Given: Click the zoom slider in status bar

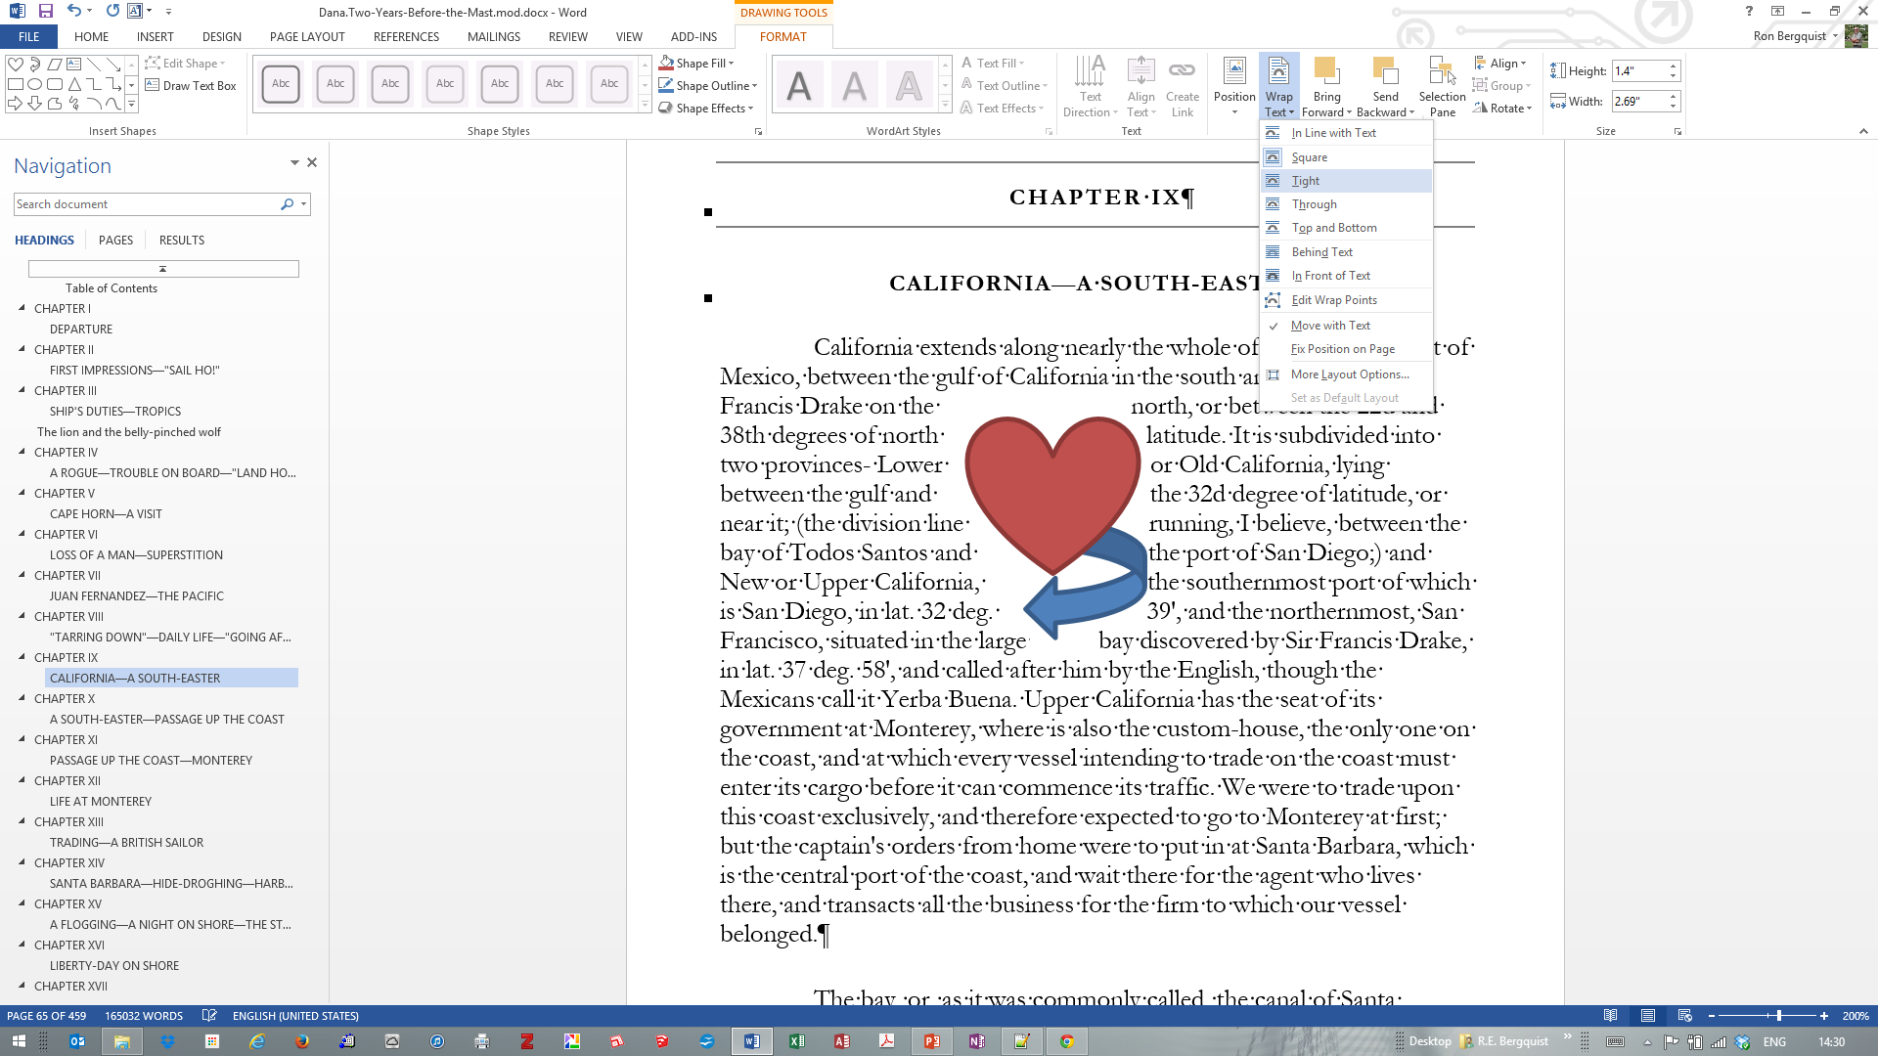Looking at the screenshot, I should (1778, 1016).
